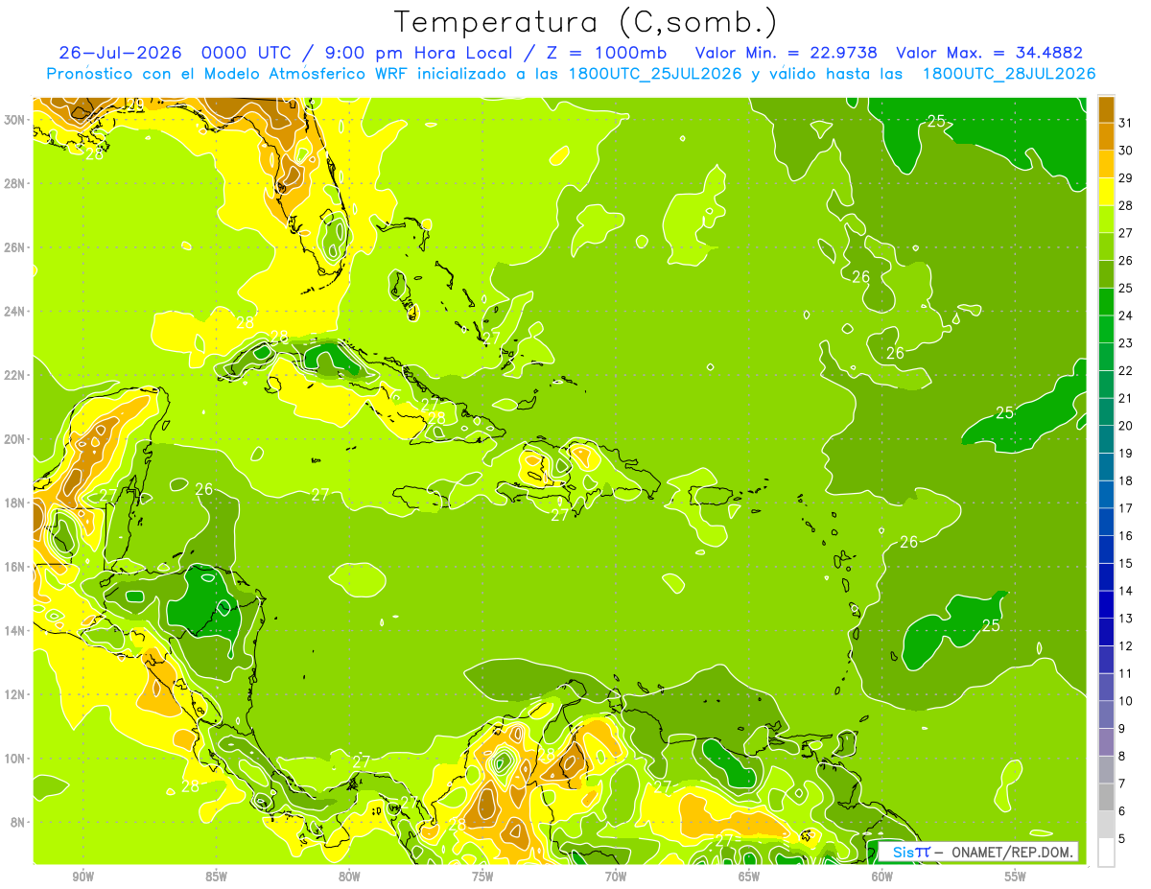Click the color bar swatch between 24 and 25

point(1106,301)
